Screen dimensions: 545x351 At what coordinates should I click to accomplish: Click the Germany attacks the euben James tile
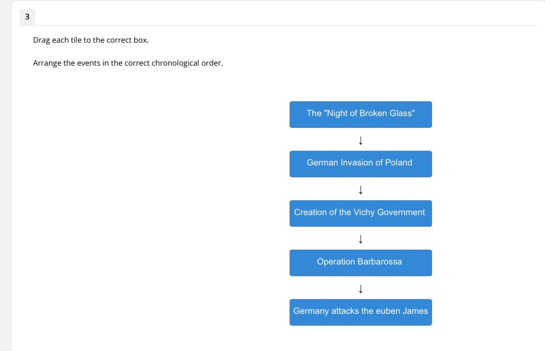tap(360, 312)
